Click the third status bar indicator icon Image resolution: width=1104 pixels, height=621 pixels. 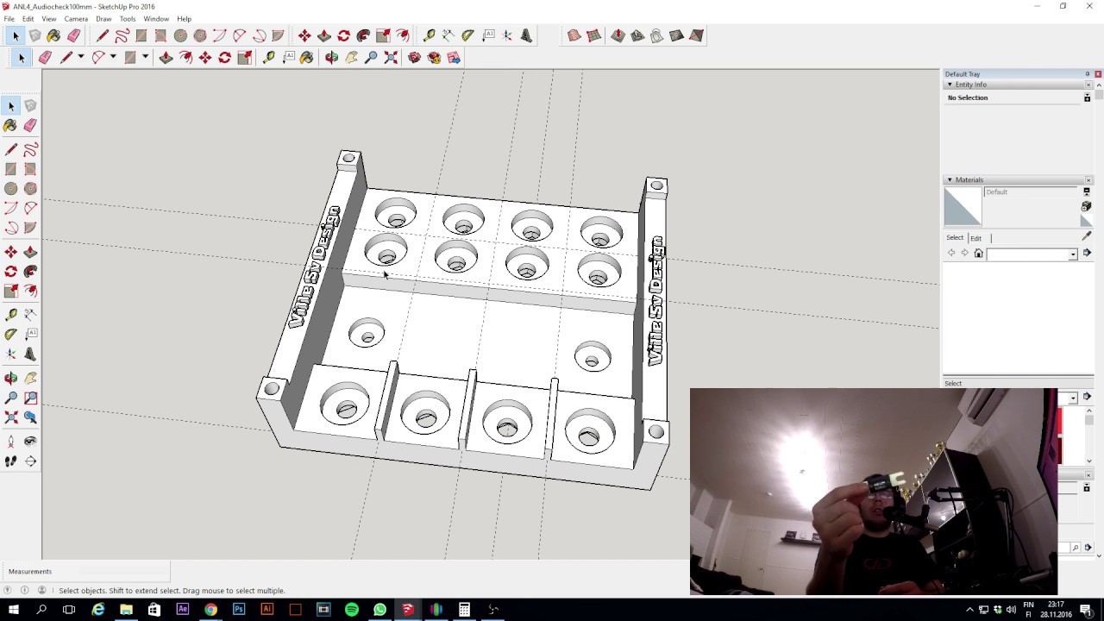click(x=41, y=591)
